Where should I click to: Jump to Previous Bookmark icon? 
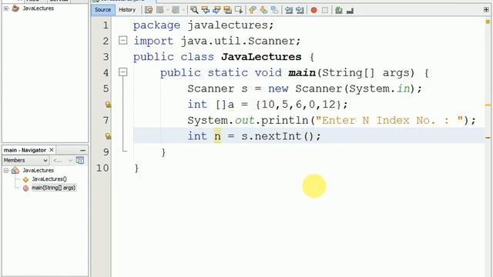pos(252,10)
